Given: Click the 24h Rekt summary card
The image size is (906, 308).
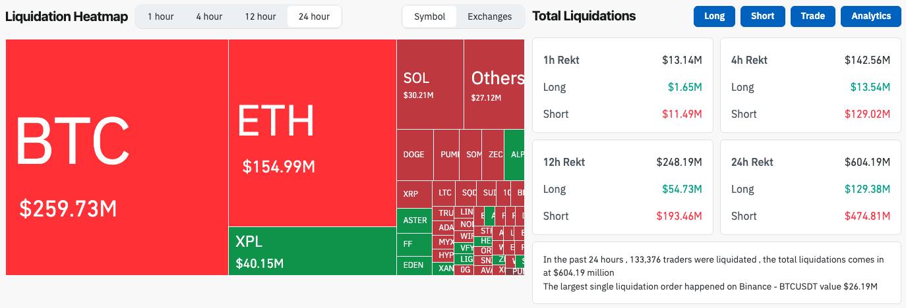Looking at the screenshot, I should pos(810,187).
